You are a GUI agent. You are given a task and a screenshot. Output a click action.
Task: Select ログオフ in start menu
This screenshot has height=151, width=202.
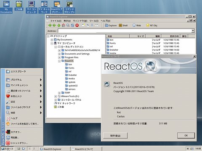[x=24, y=132]
